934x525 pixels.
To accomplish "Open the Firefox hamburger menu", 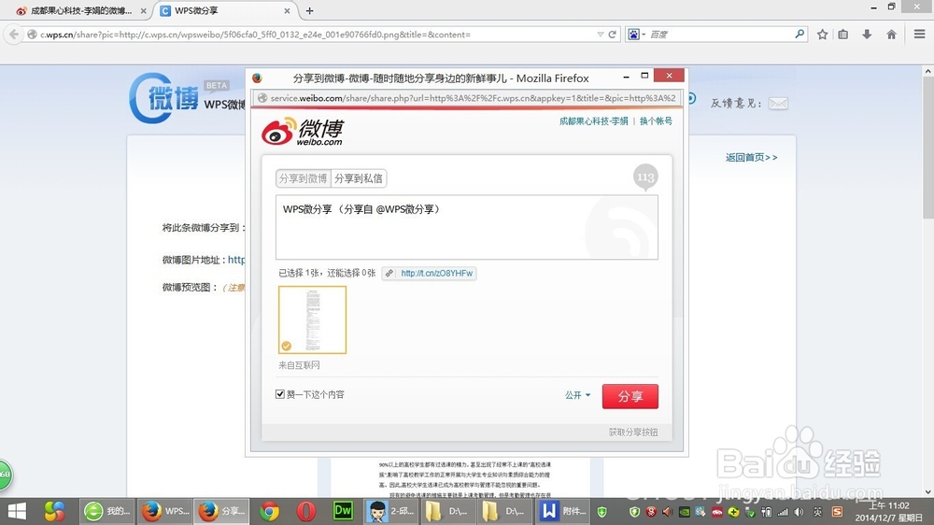I will pos(919,35).
